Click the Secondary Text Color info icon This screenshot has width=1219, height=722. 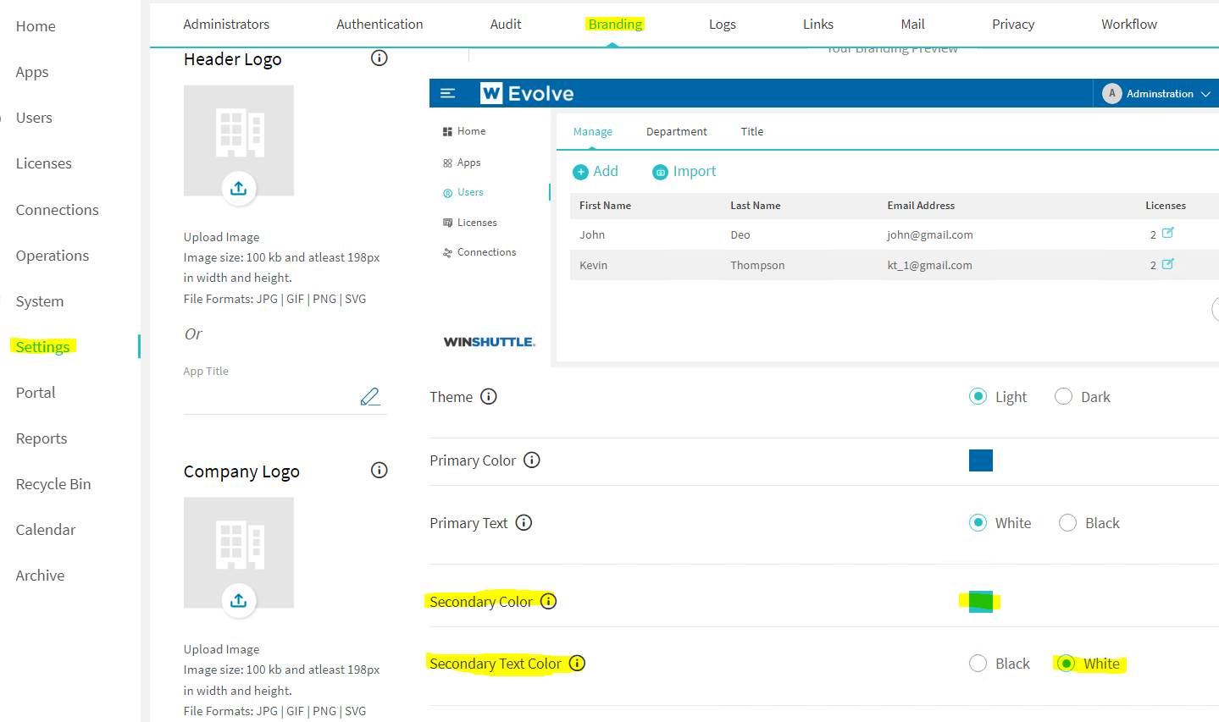tap(577, 664)
